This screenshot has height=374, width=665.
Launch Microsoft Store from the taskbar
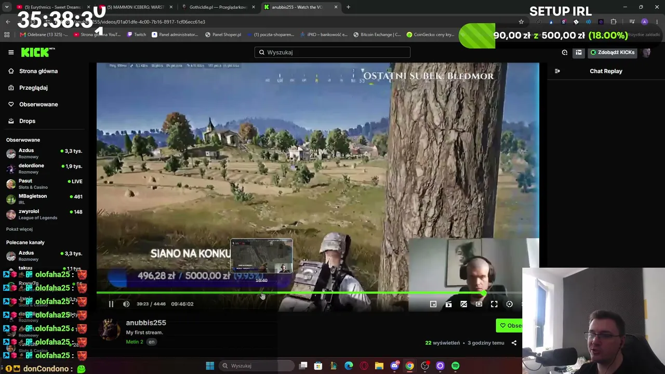(x=318, y=366)
